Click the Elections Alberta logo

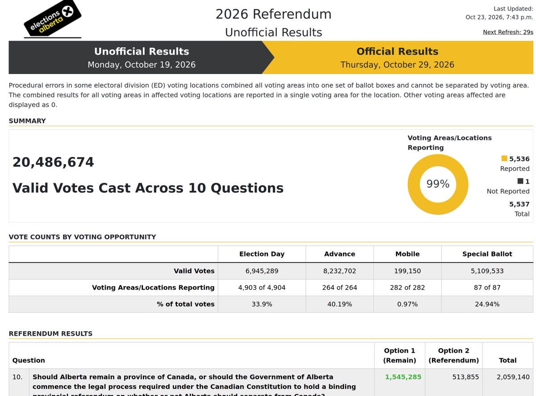(53, 20)
